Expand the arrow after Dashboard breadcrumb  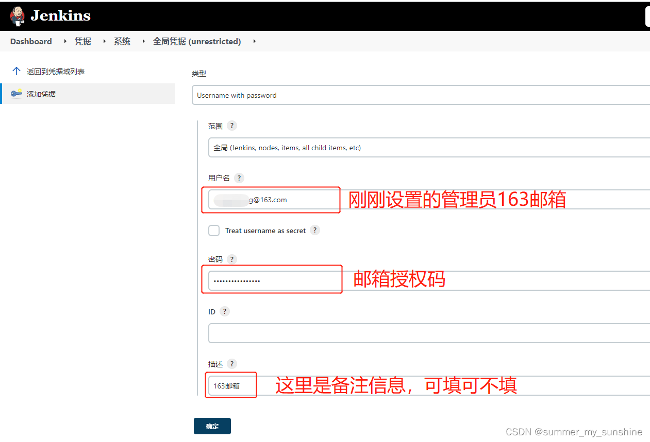coord(65,41)
